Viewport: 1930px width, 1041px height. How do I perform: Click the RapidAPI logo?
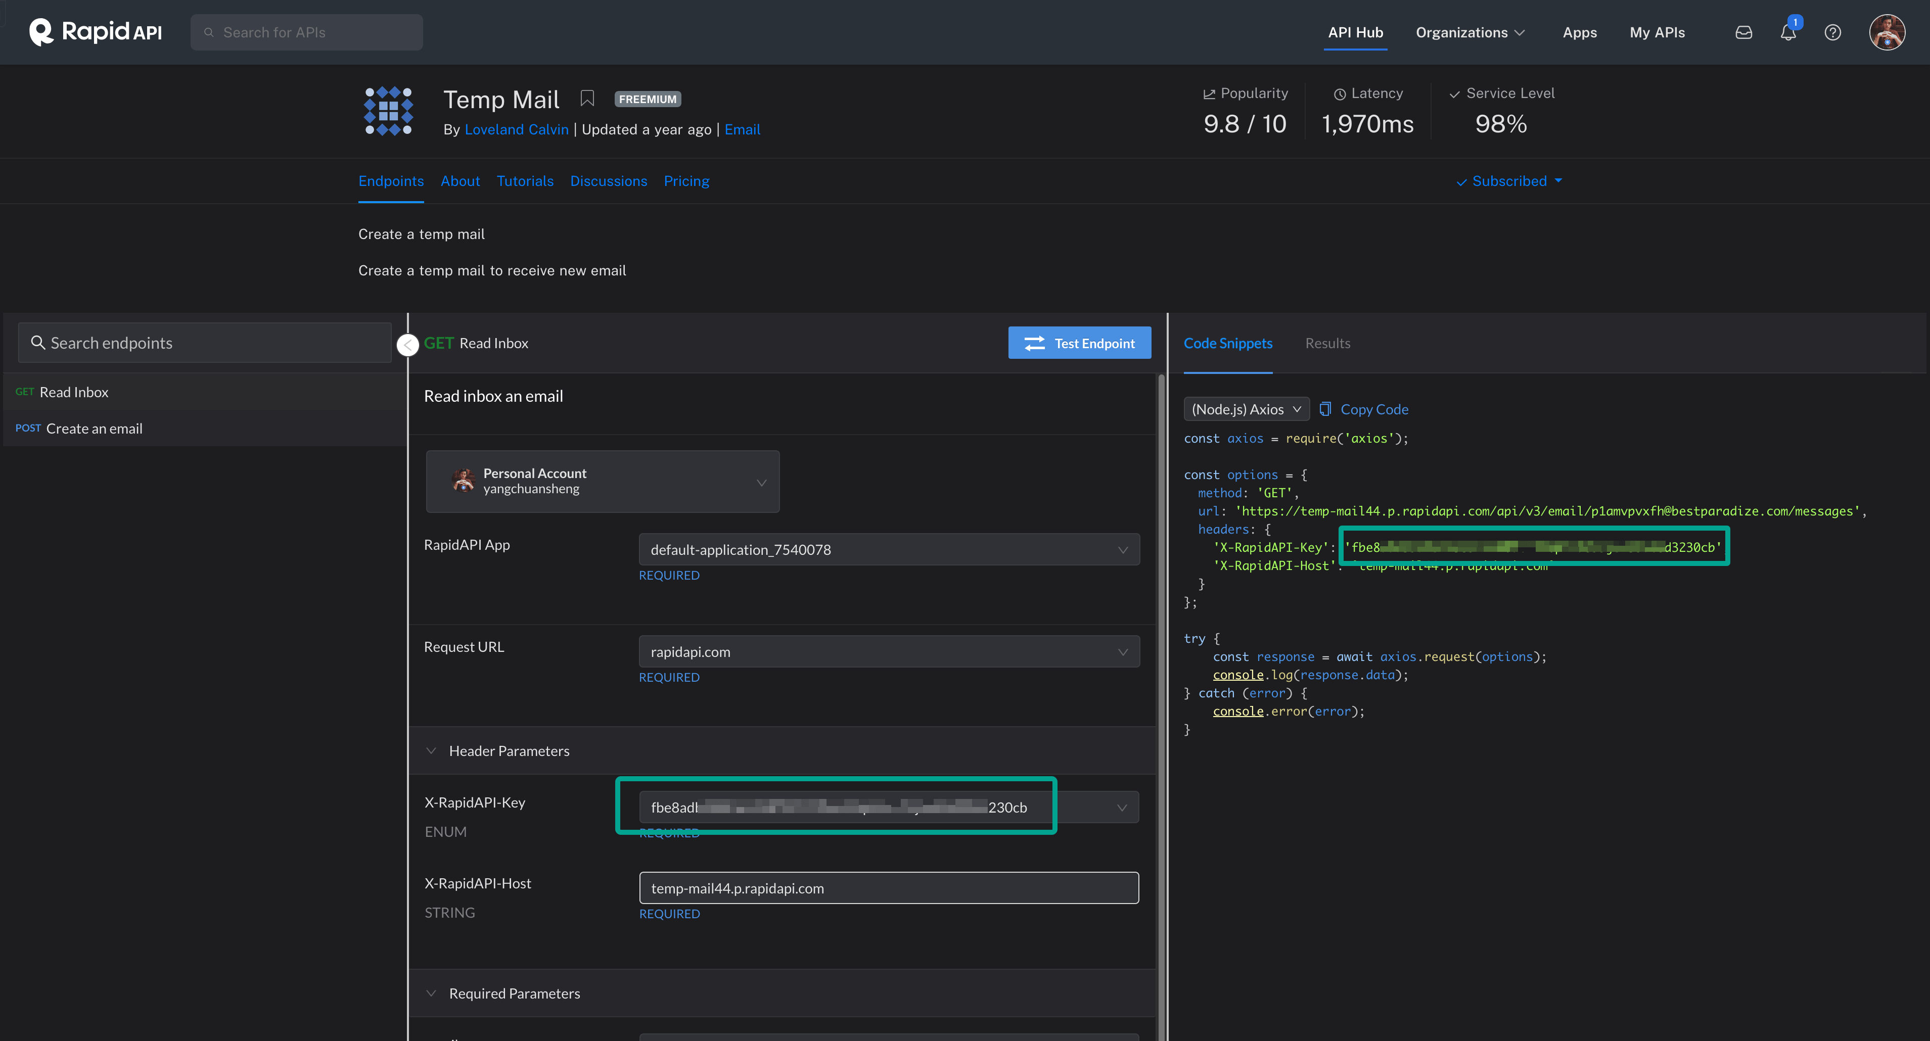[95, 32]
